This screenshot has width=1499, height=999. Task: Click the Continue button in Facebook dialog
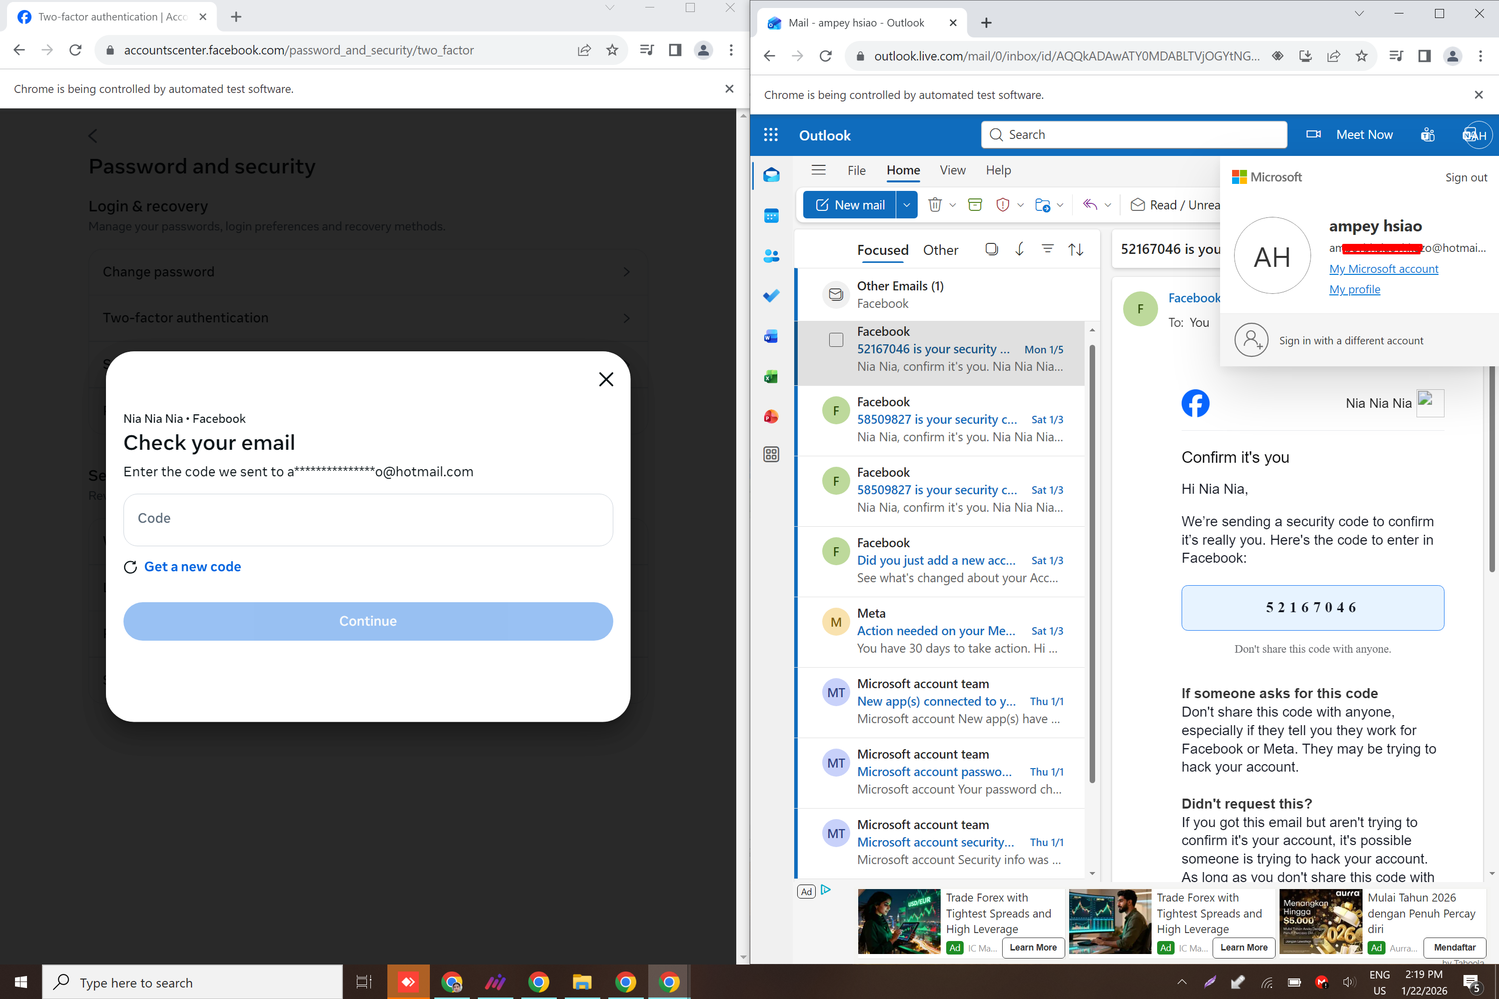point(368,621)
